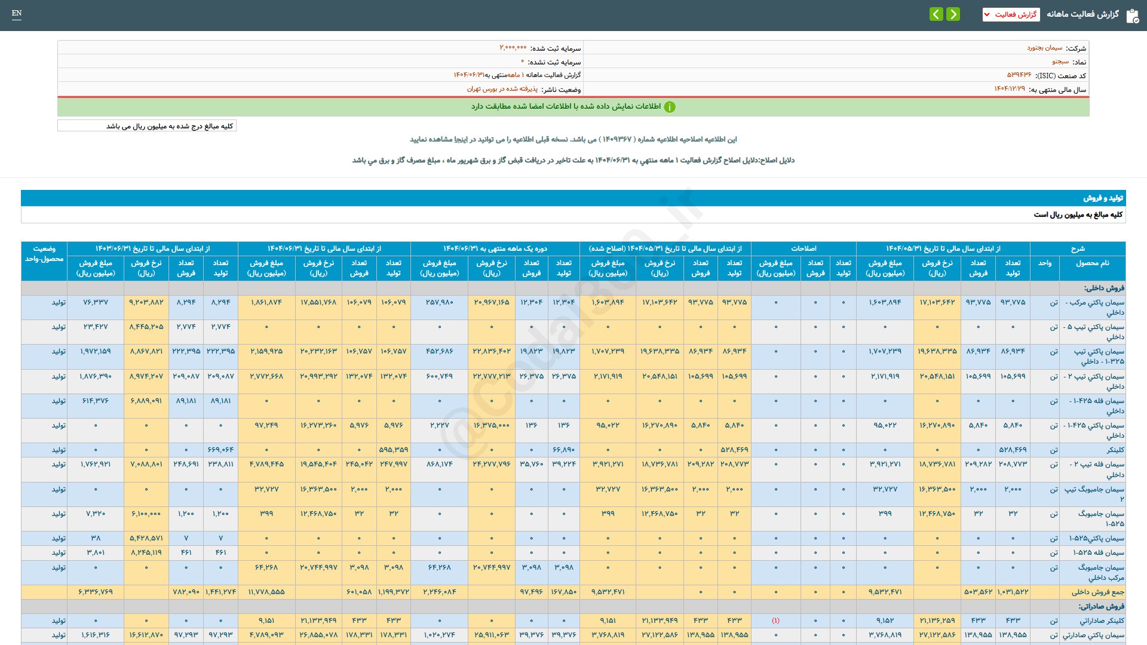Screen dimensions: 1147x645
Task: Click the million-rial amounts note box
Action: [x=147, y=126]
